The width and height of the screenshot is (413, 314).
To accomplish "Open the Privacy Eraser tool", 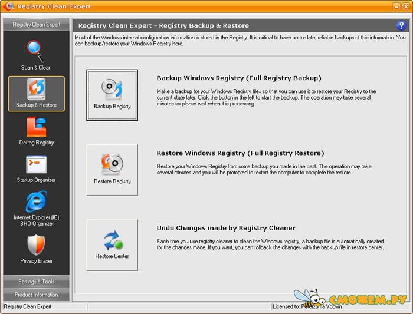I will point(37,249).
